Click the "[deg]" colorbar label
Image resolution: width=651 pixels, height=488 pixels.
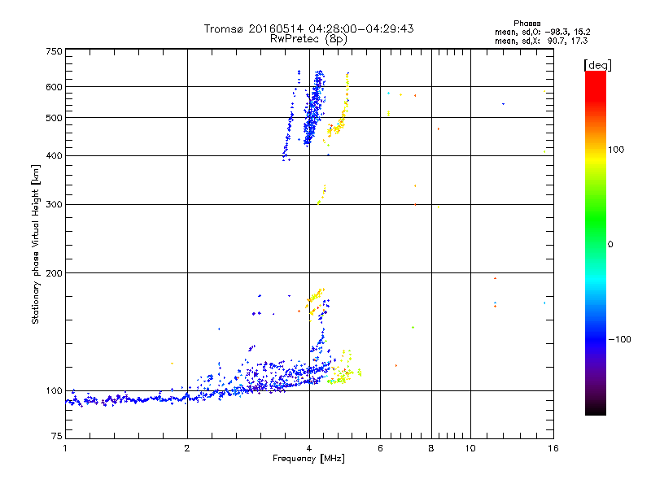tap(597, 65)
